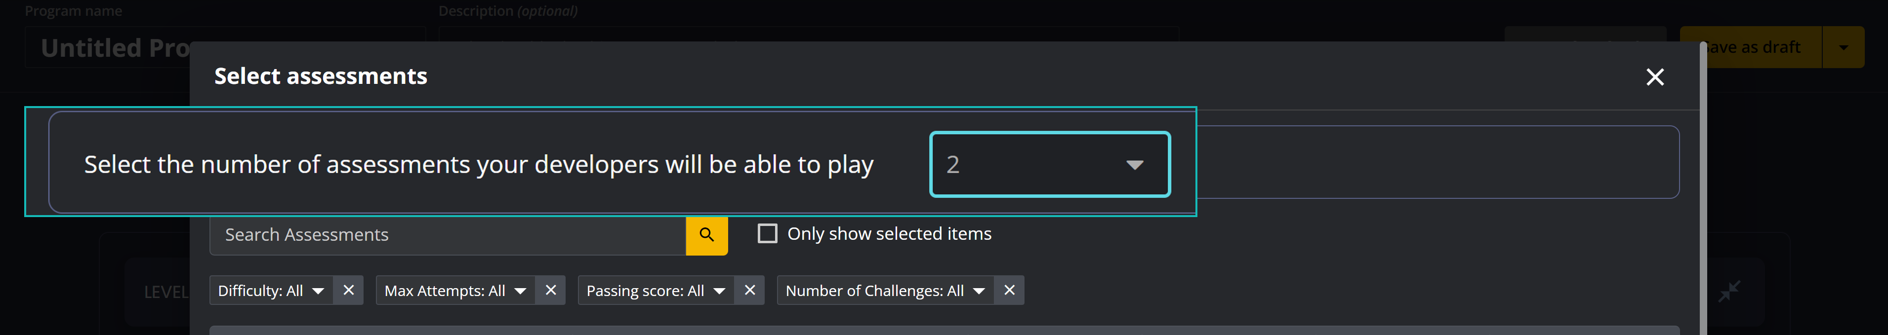Open the number of assessments dropdown
This screenshot has height=335, width=1888.
[x=1050, y=165]
